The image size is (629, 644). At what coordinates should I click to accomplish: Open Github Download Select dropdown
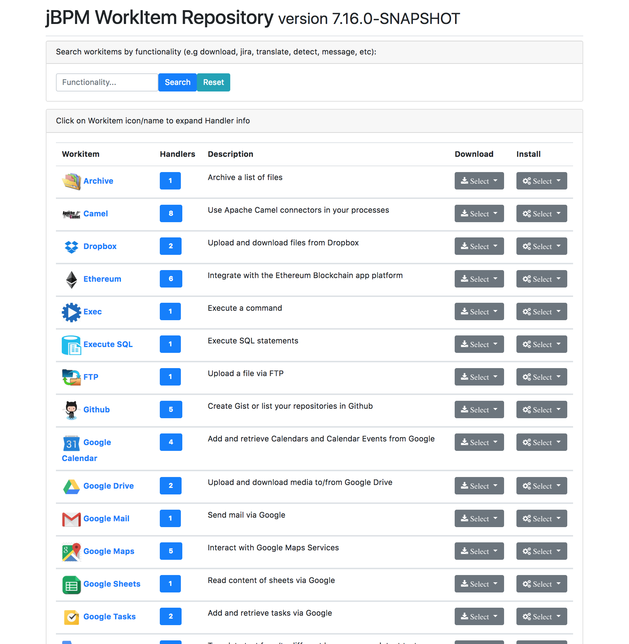pyautogui.click(x=479, y=409)
